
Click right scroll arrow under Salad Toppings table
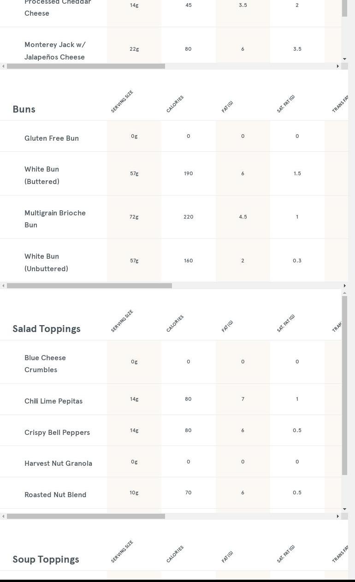click(337, 517)
